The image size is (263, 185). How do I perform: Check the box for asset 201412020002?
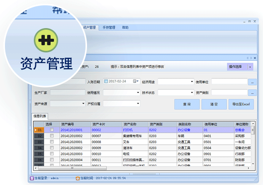(x=52, y=148)
